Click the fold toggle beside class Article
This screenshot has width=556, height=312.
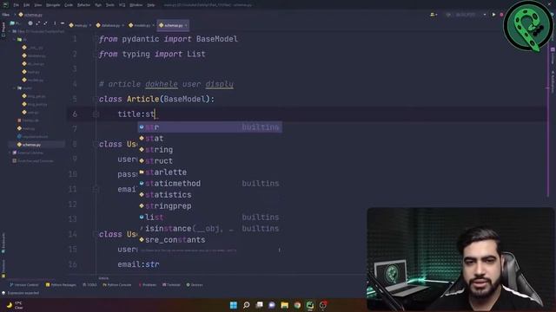95,99
